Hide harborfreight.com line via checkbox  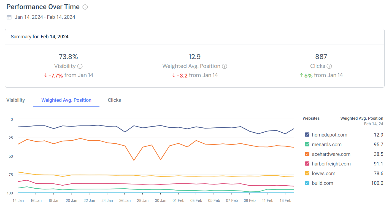click(307, 164)
